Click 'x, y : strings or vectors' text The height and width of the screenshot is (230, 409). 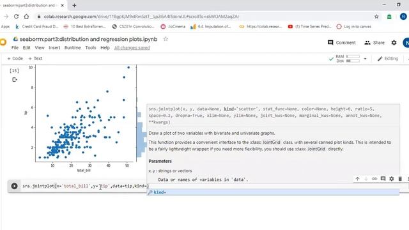point(170,171)
